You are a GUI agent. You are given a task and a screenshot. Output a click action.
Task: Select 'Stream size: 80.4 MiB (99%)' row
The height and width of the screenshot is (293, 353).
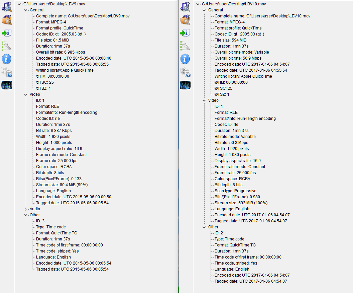pyautogui.click(x=62, y=185)
